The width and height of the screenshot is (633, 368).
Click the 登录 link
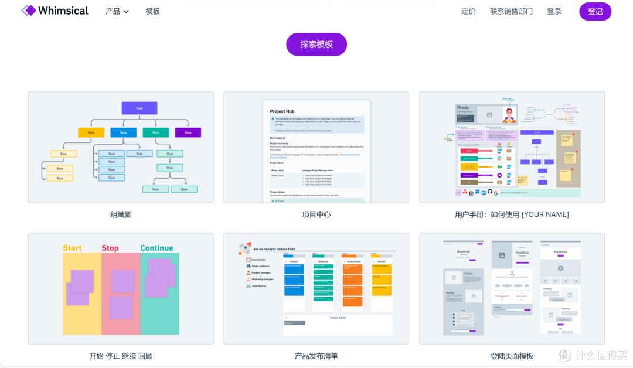554,11
